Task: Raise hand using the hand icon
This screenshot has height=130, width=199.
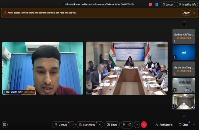Action: tap(124, 125)
